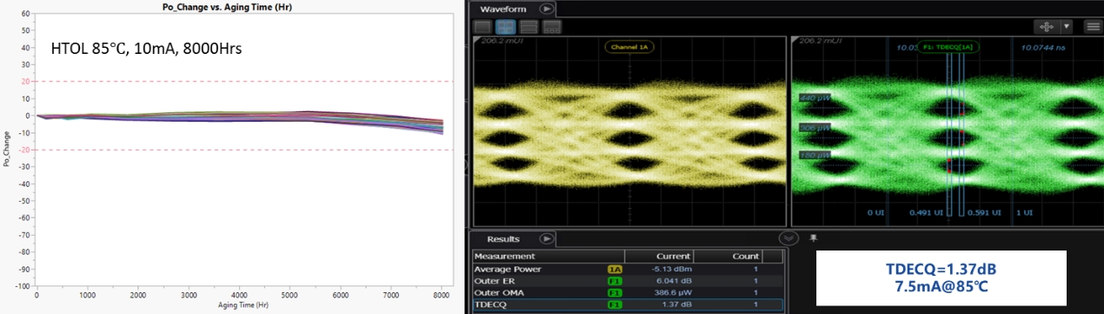
Task: Click the 0 UI axis label
Action: point(875,212)
